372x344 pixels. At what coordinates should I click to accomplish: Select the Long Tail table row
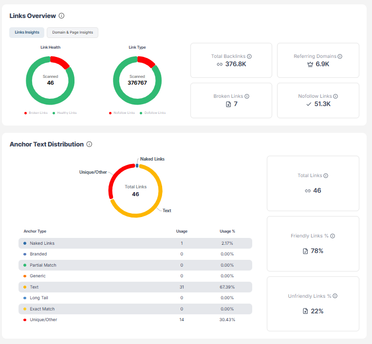[135, 298]
